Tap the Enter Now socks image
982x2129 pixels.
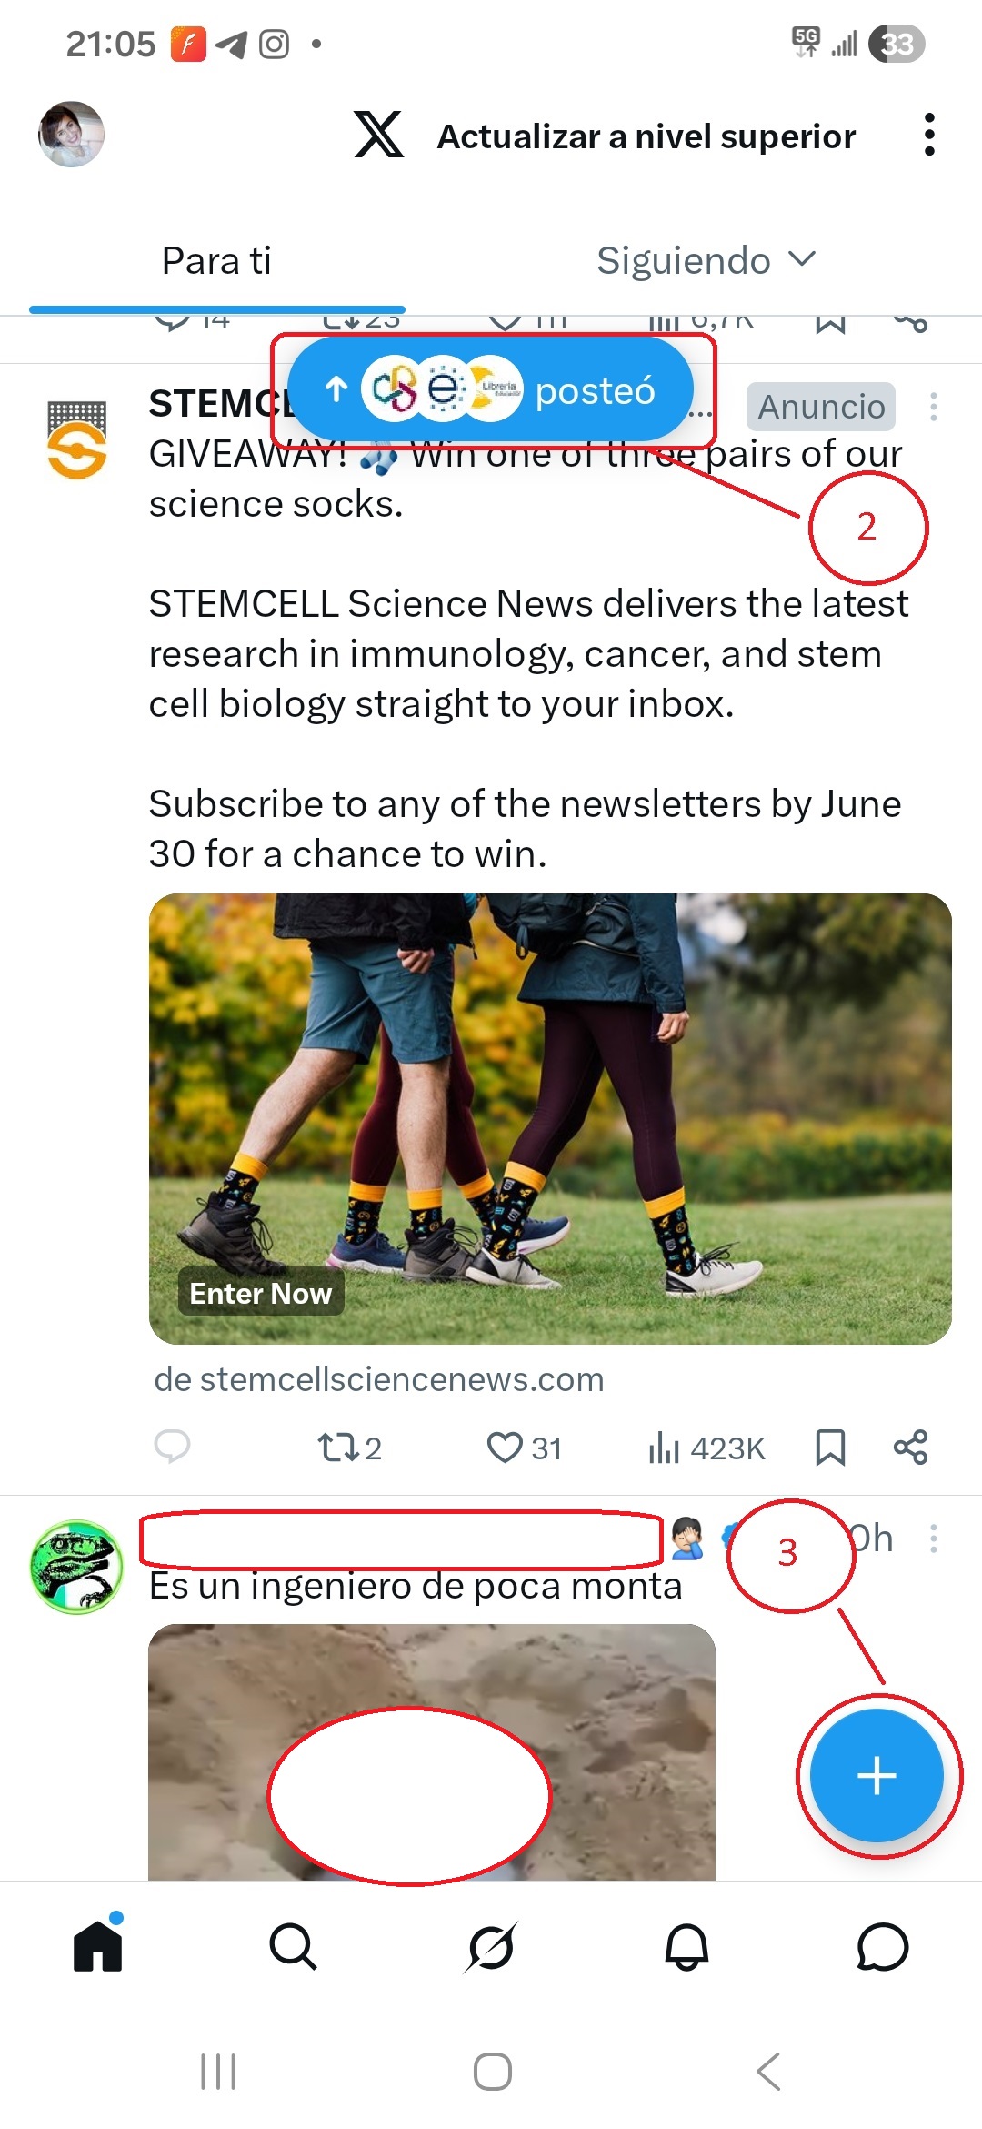550,1118
